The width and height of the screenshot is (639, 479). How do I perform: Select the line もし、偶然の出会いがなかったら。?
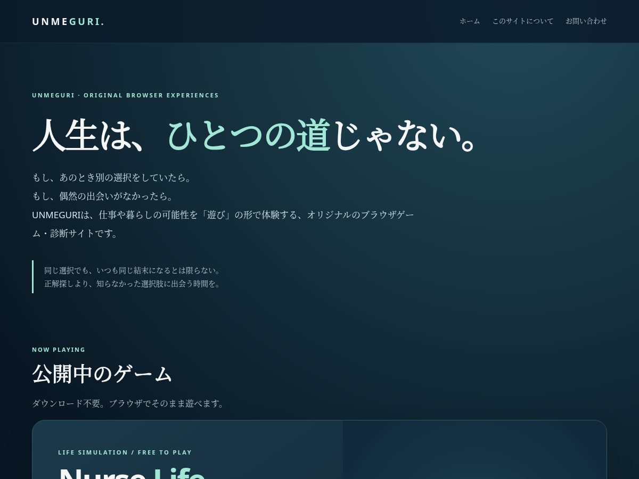[x=103, y=196]
